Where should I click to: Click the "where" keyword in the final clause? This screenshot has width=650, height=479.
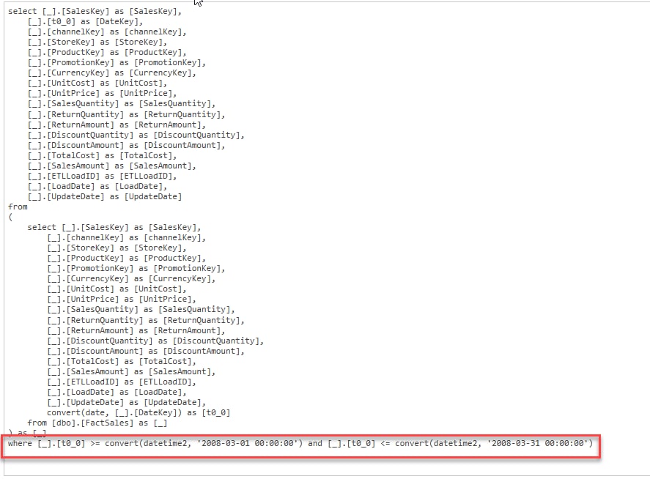coord(20,443)
